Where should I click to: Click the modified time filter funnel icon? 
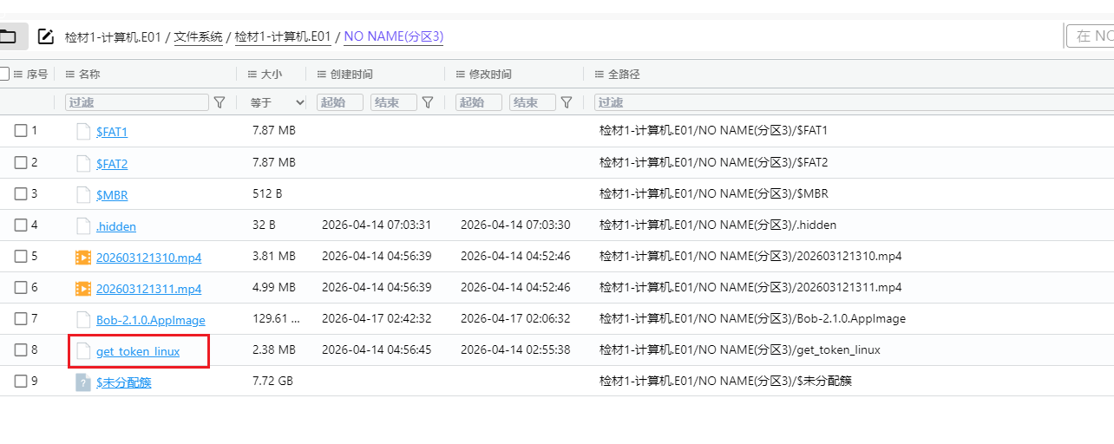point(567,102)
